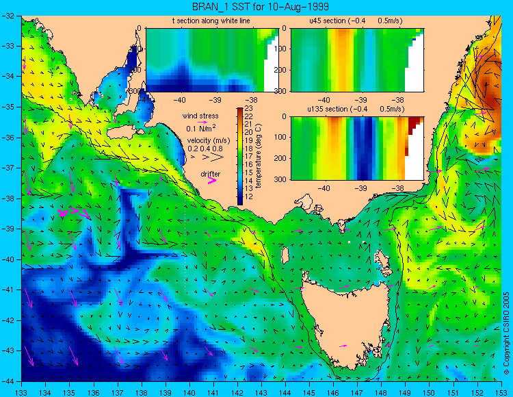Open the t section temperature inset plot
513x397 pixels.
212,60
